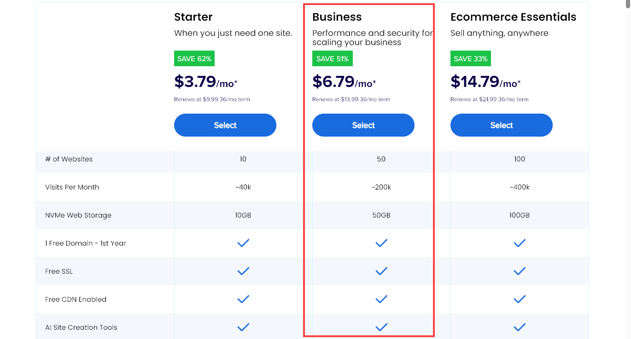Click the Starter AI Site Creation checkmark
The height and width of the screenshot is (339, 631).
243,327
